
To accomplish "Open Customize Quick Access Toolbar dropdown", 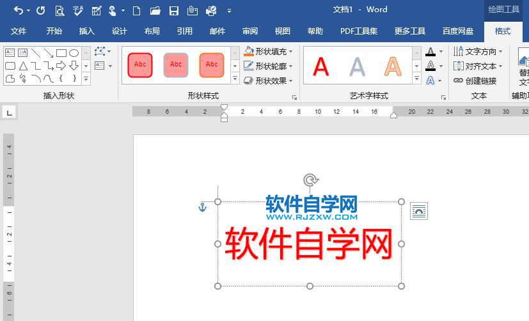I will tap(229, 11).
